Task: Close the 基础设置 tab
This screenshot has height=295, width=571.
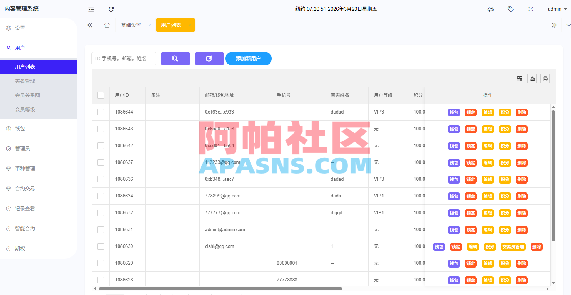Action: [x=150, y=25]
